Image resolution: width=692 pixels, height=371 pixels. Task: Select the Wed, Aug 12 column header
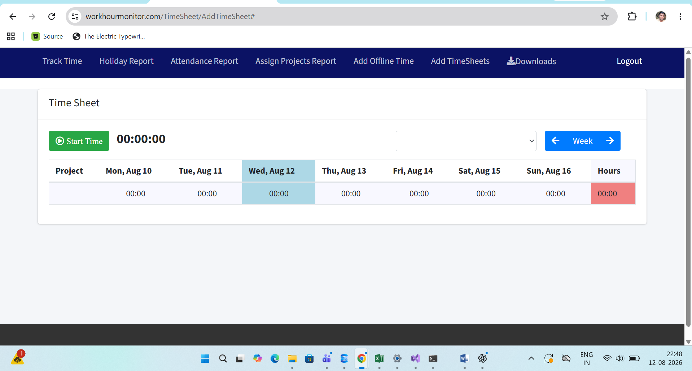279,171
